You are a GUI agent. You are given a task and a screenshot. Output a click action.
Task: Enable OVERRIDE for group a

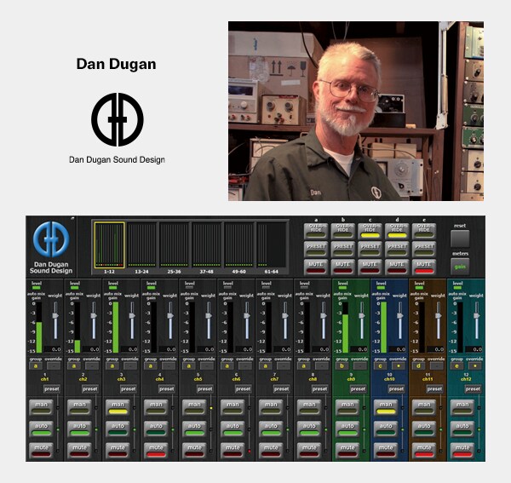click(x=316, y=230)
